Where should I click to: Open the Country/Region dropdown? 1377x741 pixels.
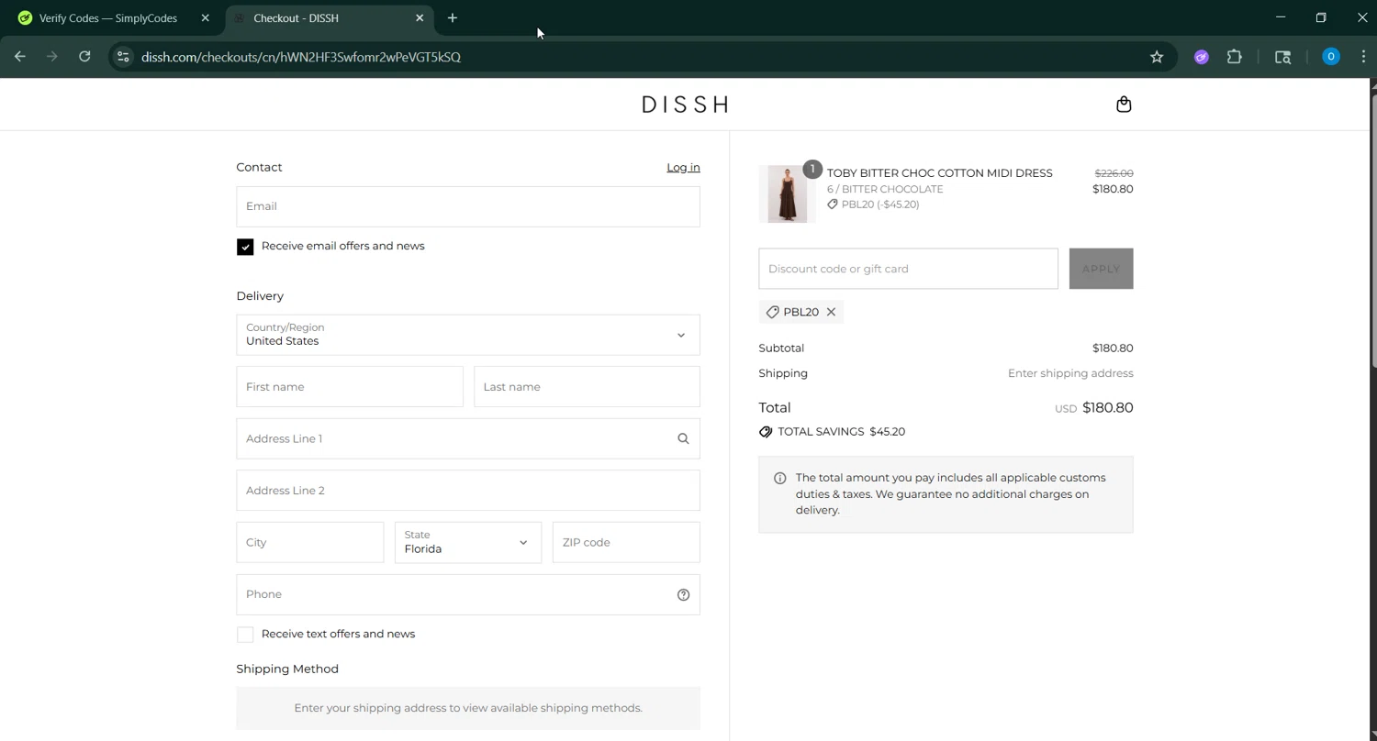click(468, 335)
